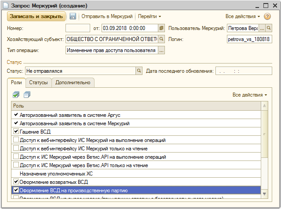The height and width of the screenshot is (209, 281).
Task: Close the Запрос Меркурий window
Action: (x=275, y=6)
